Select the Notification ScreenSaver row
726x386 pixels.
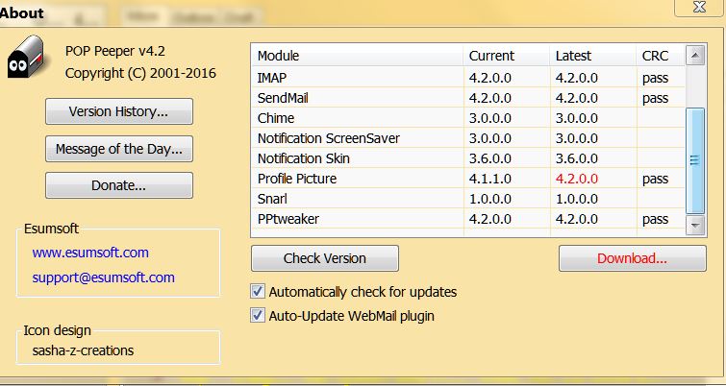[468, 138]
